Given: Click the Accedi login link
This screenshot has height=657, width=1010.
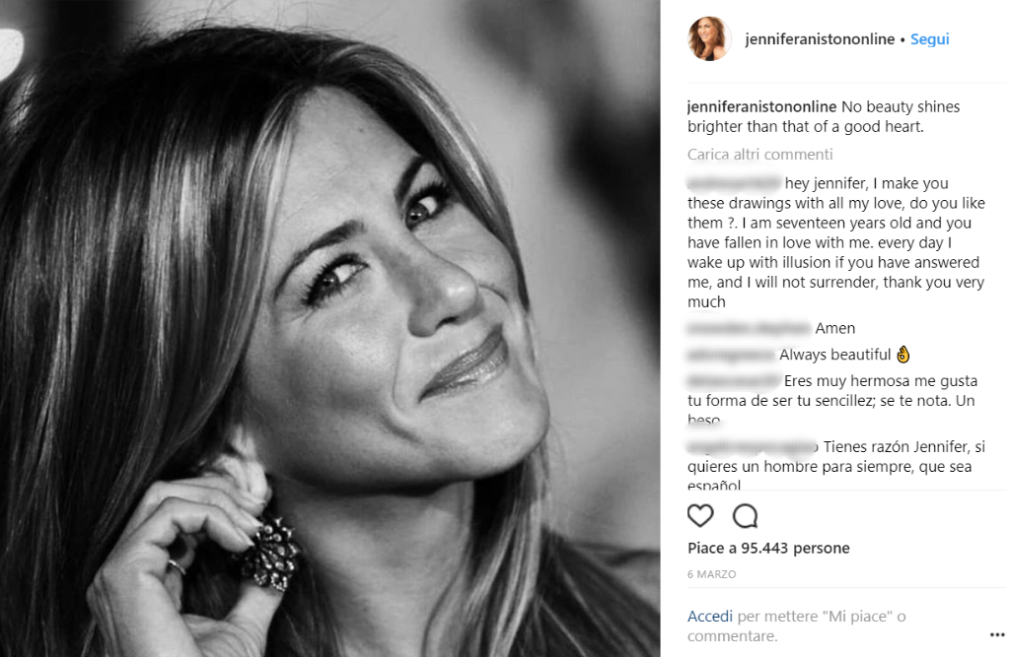Looking at the screenshot, I should coord(710,617).
